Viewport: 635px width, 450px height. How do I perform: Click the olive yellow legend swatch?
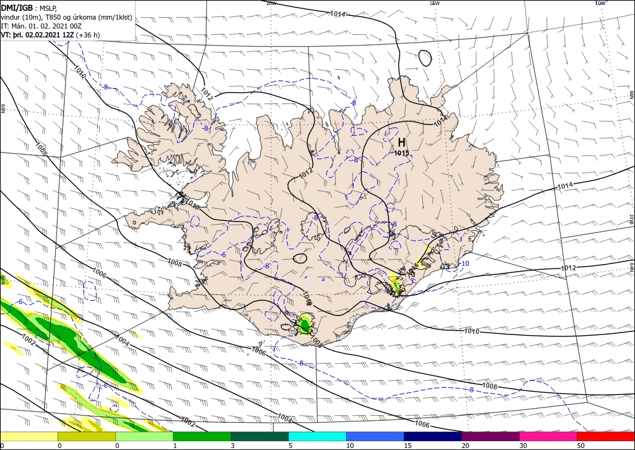[86, 436]
